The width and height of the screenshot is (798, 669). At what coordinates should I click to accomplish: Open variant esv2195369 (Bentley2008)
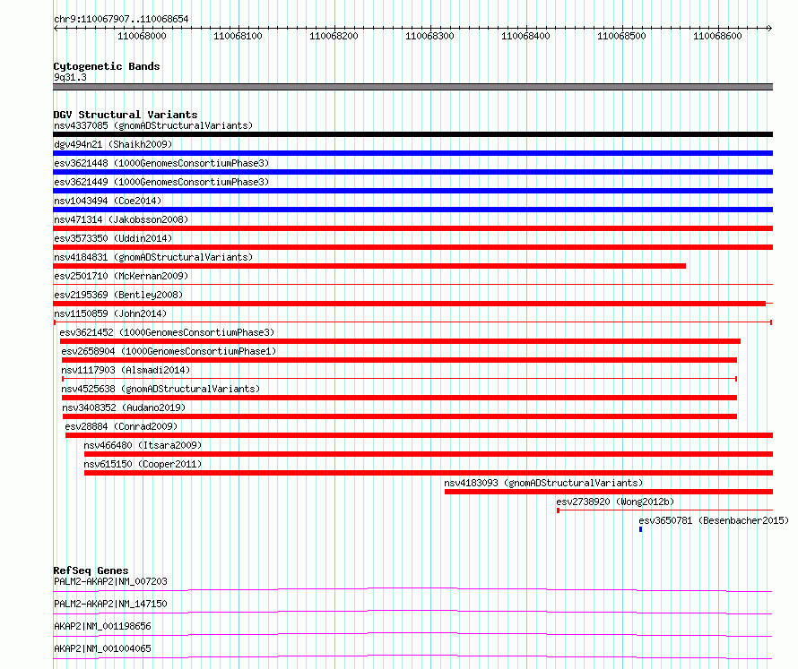coord(118,295)
